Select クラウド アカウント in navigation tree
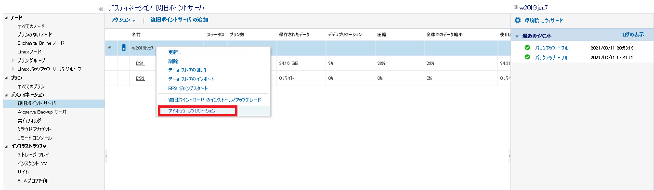 [x=34, y=129]
